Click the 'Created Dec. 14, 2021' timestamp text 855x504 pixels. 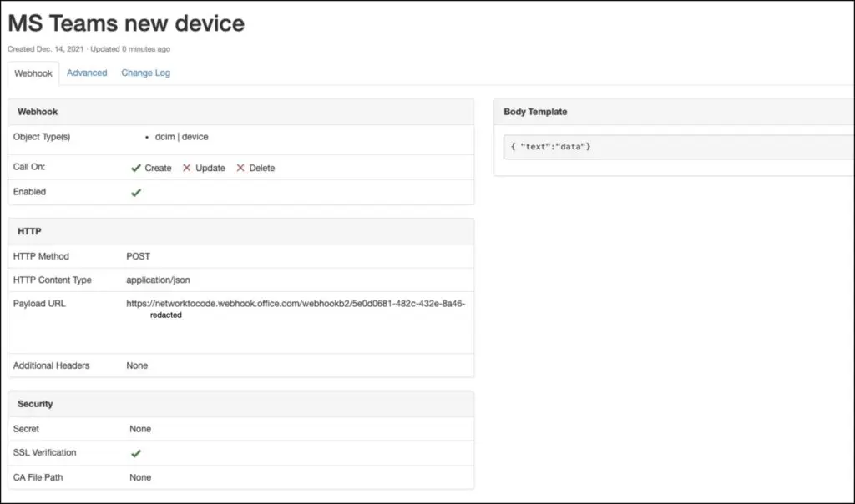(x=45, y=49)
